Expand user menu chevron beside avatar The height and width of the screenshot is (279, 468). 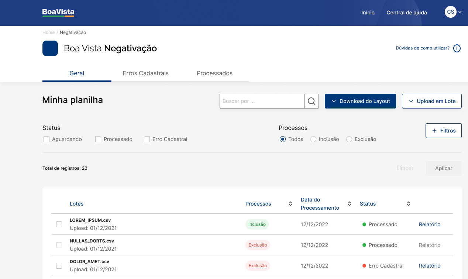point(460,12)
